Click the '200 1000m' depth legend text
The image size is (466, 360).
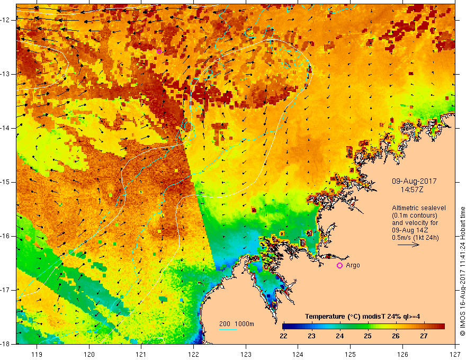click(237, 324)
